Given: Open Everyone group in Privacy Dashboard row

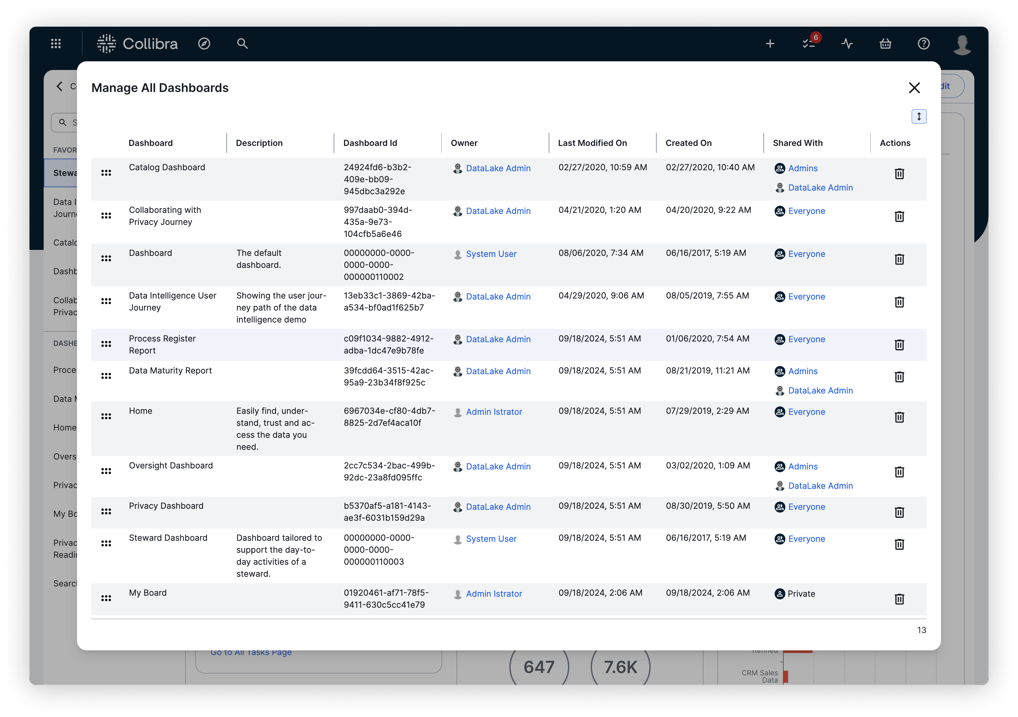Looking at the screenshot, I should (x=807, y=506).
